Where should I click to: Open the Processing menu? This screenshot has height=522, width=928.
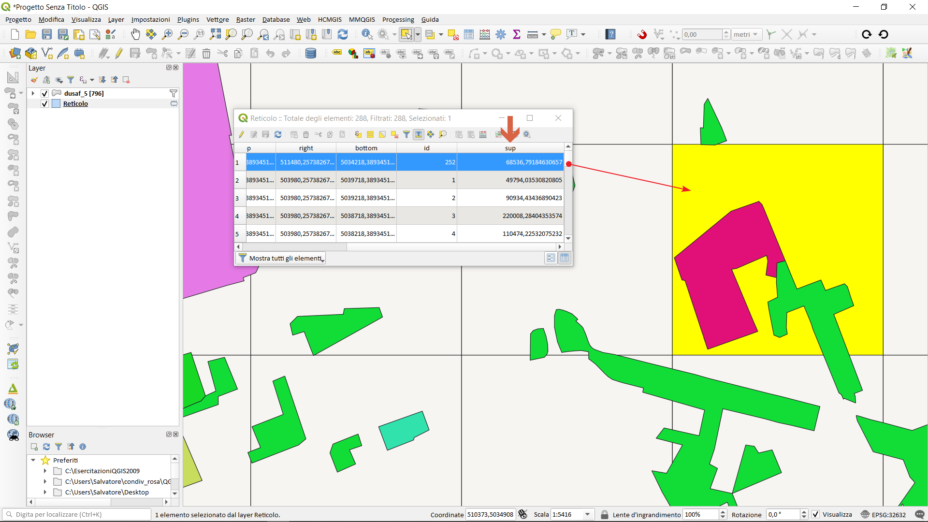[398, 19]
